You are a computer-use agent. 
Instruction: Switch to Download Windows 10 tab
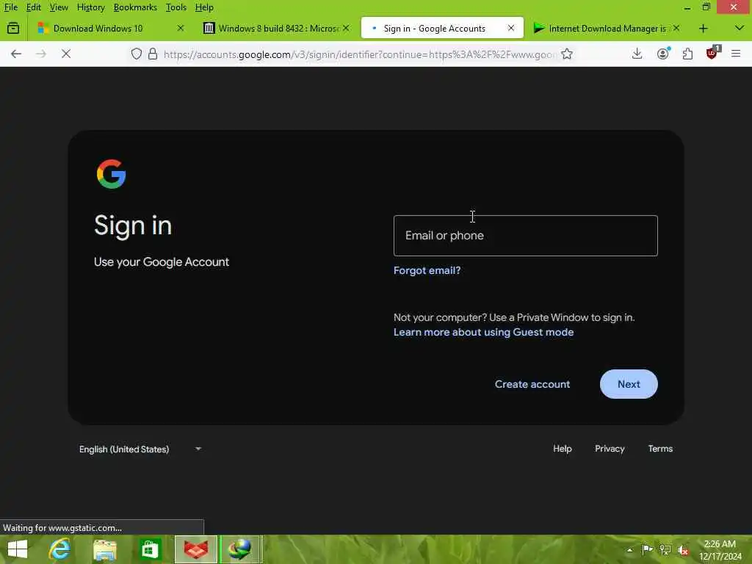tap(98, 29)
